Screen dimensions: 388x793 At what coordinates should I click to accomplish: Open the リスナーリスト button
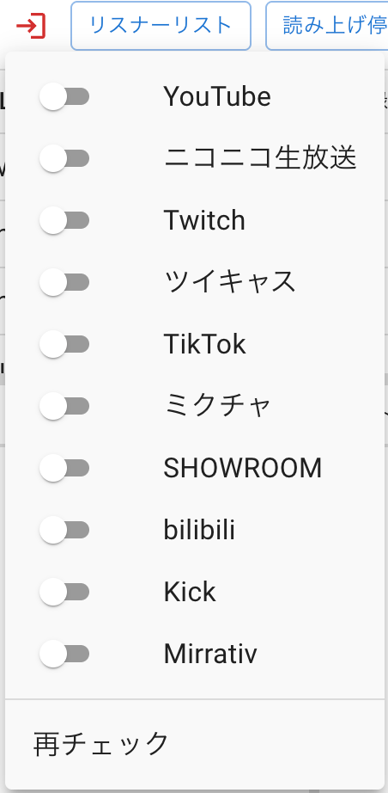tap(161, 26)
